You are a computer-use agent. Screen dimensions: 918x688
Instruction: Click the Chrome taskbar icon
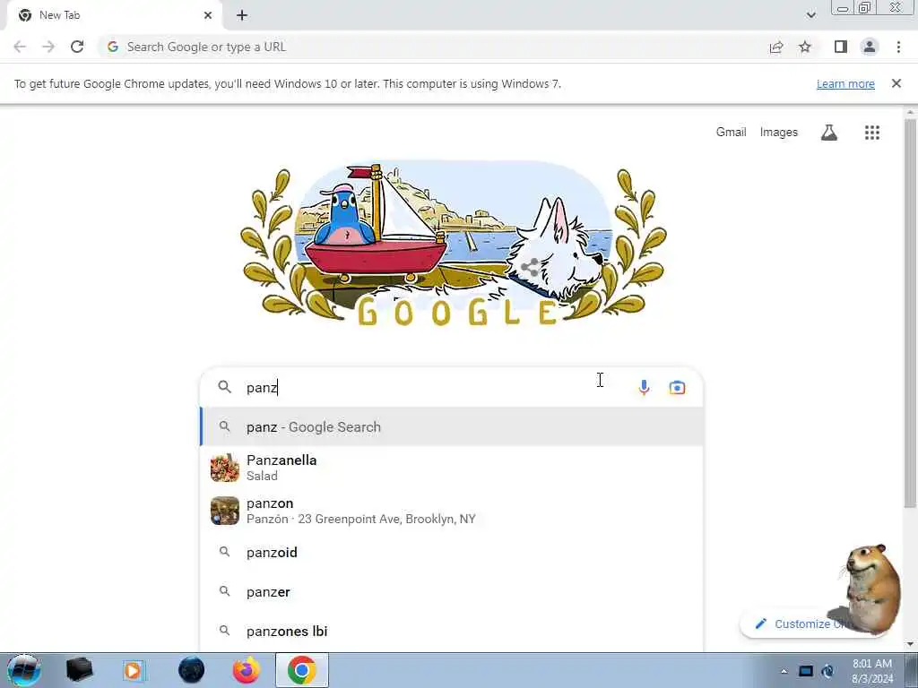tap(301, 670)
